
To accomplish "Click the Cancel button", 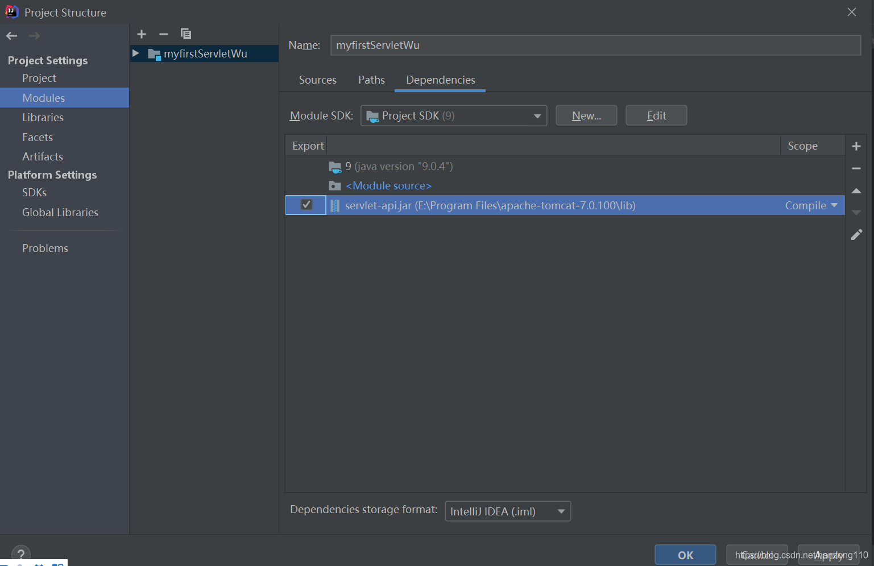I will [757, 555].
